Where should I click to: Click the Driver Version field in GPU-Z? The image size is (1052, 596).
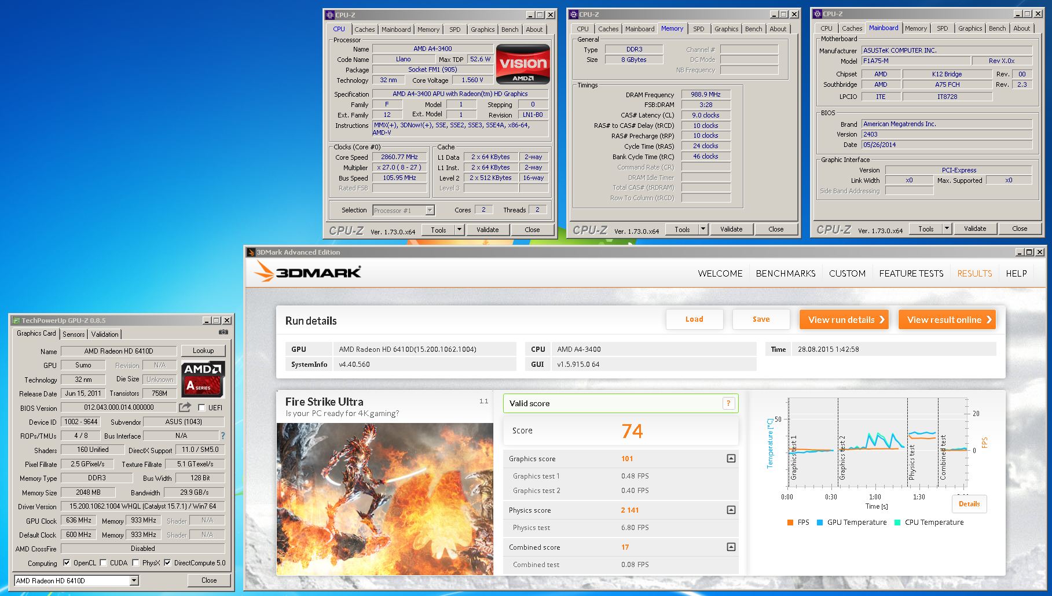coord(143,506)
